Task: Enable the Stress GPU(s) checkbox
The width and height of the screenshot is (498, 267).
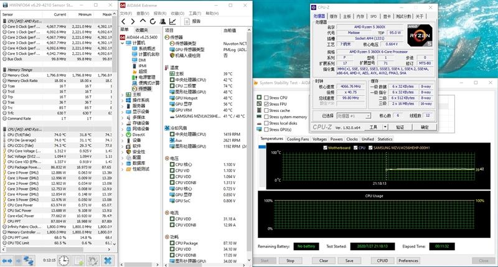Action: (x=266, y=129)
